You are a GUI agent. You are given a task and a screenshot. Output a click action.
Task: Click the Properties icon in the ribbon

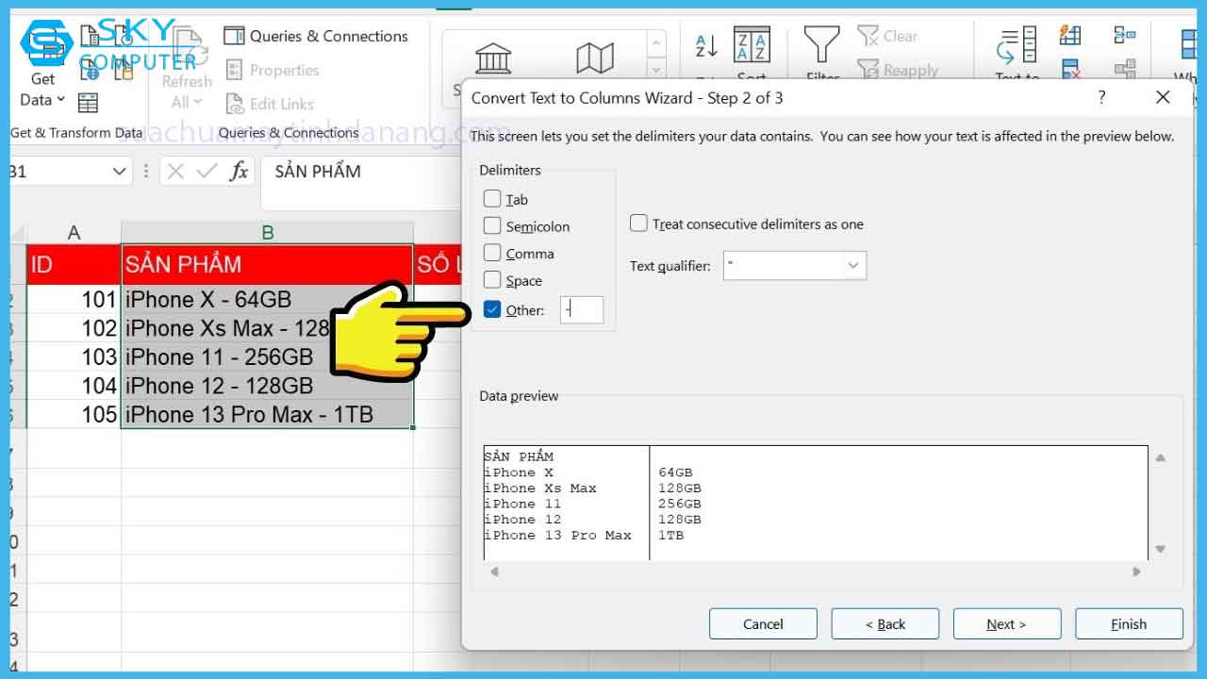(235, 70)
